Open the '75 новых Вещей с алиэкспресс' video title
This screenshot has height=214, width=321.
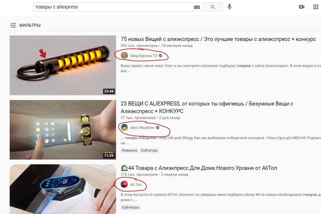point(218,39)
